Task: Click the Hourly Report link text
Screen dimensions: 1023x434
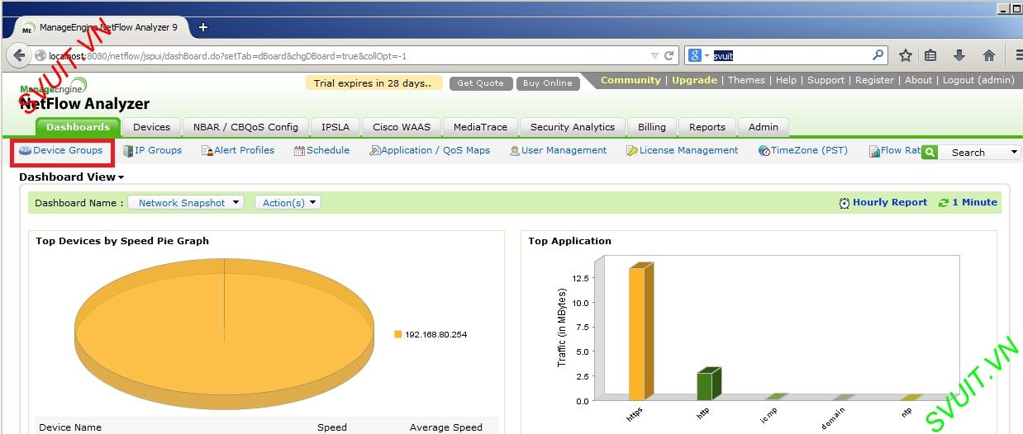Action: pos(890,202)
